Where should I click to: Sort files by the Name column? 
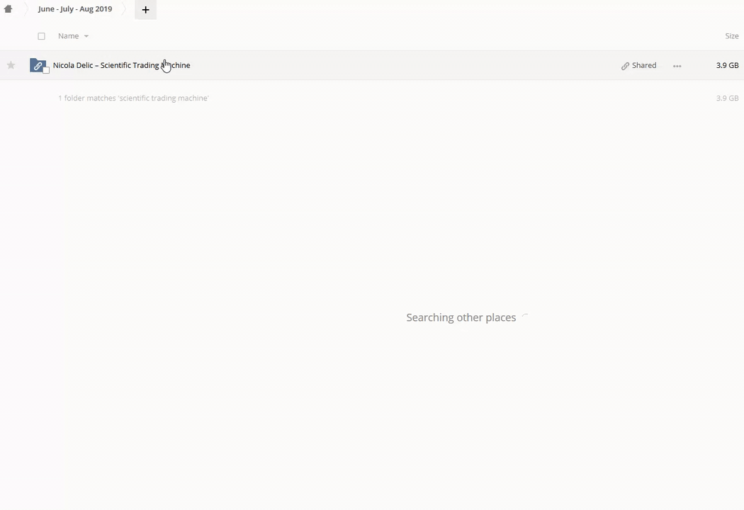(68, 36)
